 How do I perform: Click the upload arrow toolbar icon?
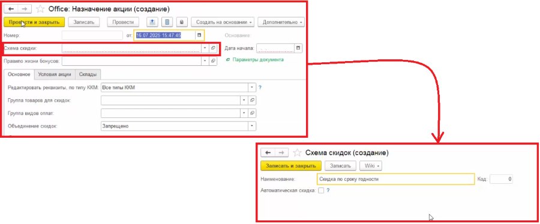152,22
